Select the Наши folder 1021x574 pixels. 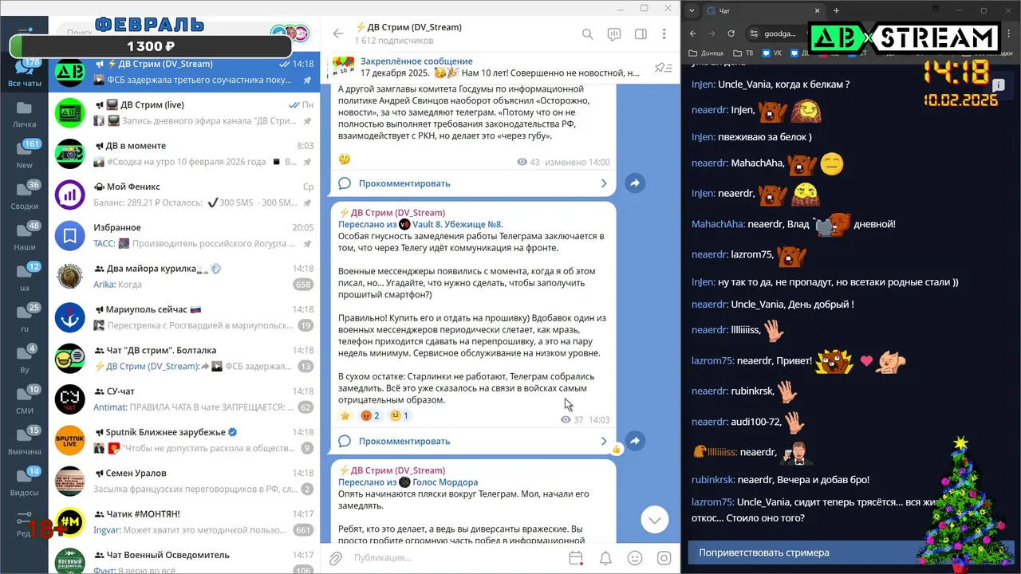pyautogui.click(x=25, y=236)
